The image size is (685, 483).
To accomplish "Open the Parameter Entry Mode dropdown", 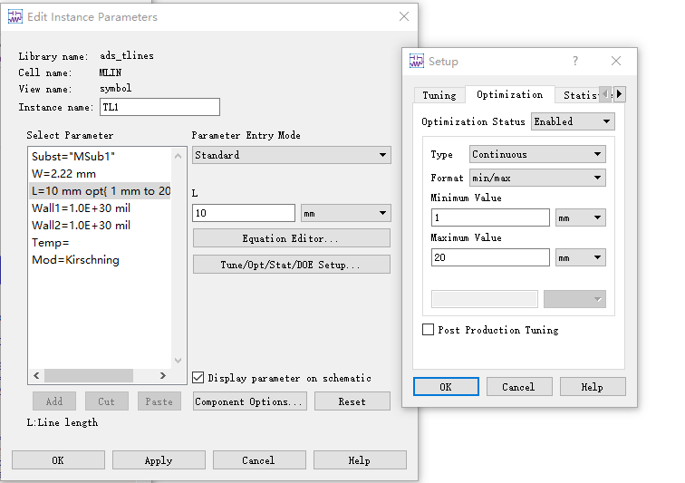I will click(291, 155).
